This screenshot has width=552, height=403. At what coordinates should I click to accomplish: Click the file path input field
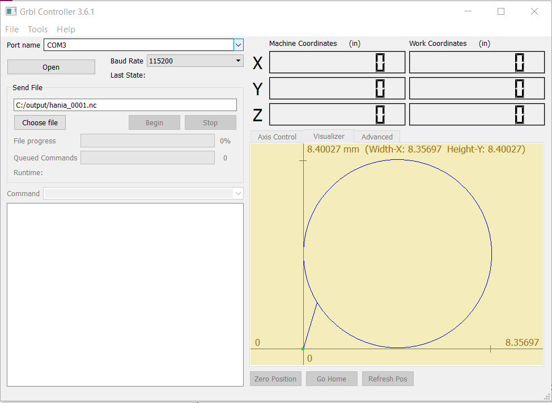(x=125, y=105)
